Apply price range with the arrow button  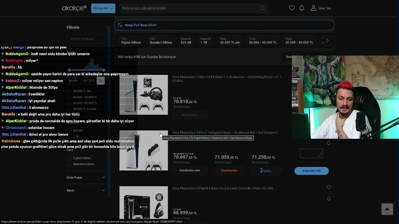(100, 81)
